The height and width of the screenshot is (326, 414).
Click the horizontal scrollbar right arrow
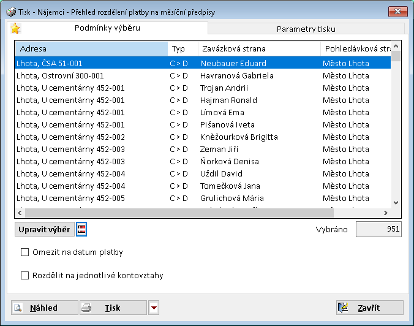[386, 213]
